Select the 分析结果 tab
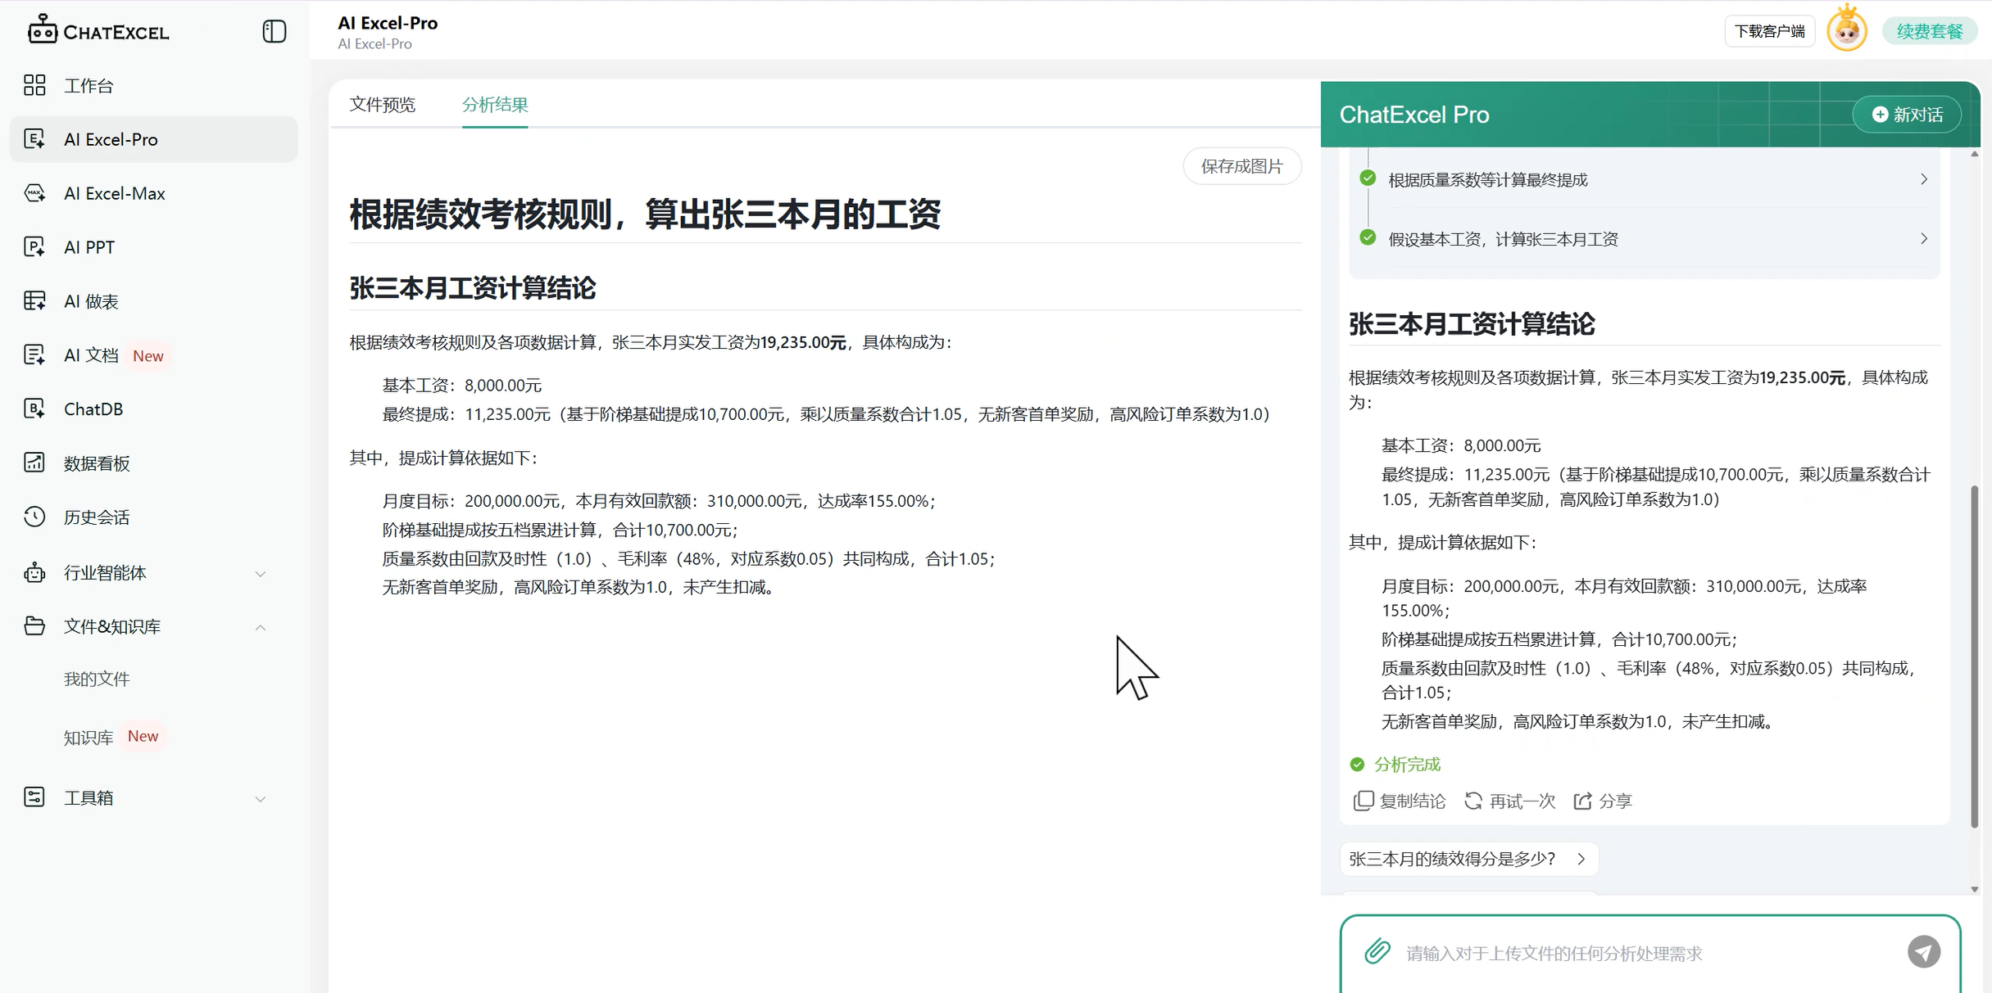The width and height of the screenshot is (1992, 993). click(x=495, y=105)
